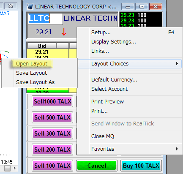Select Open Layout in submenu
The height and width of the screenshot is (174, 183).
tap(39, 64)
